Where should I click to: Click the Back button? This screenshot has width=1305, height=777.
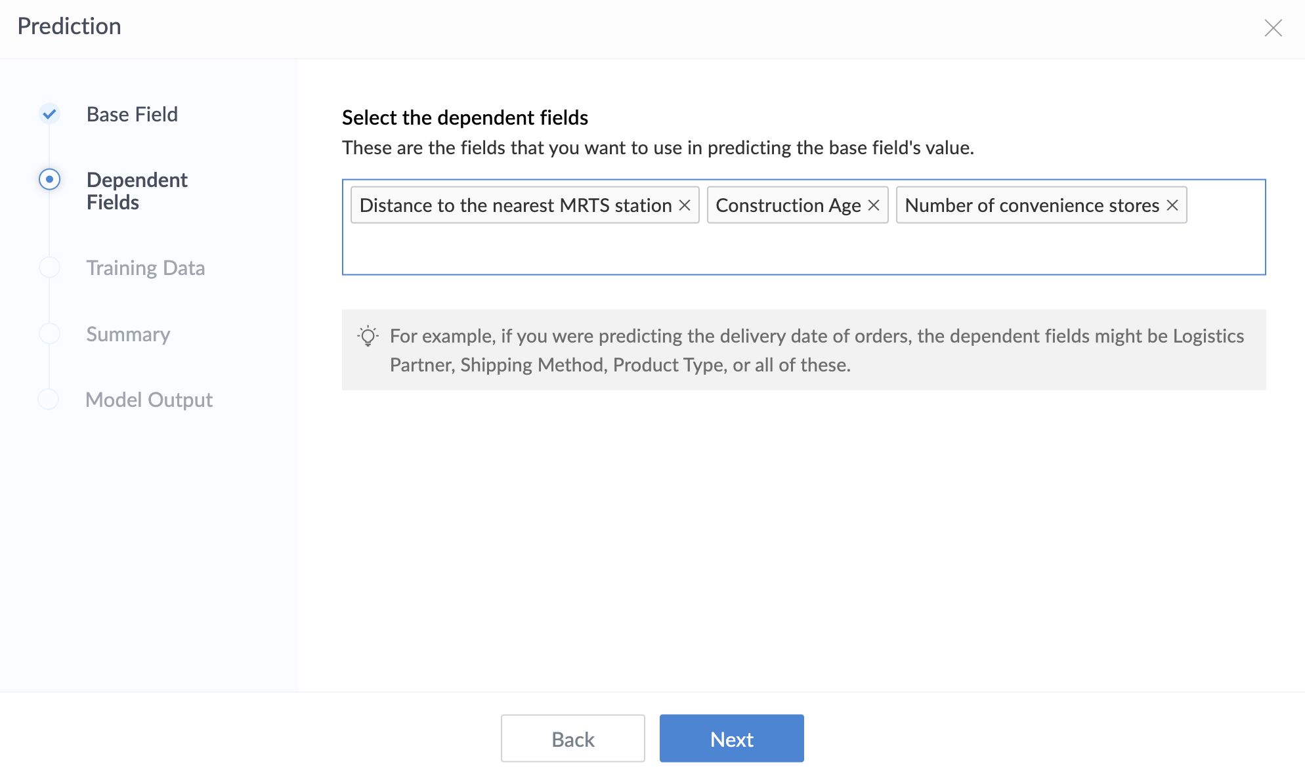click(x=572, y=738)
